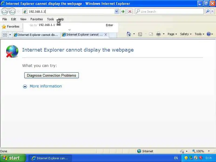The image size is (216, 162).
Task: Open the Print options dropdown arrow
Action: click(164, 34)
